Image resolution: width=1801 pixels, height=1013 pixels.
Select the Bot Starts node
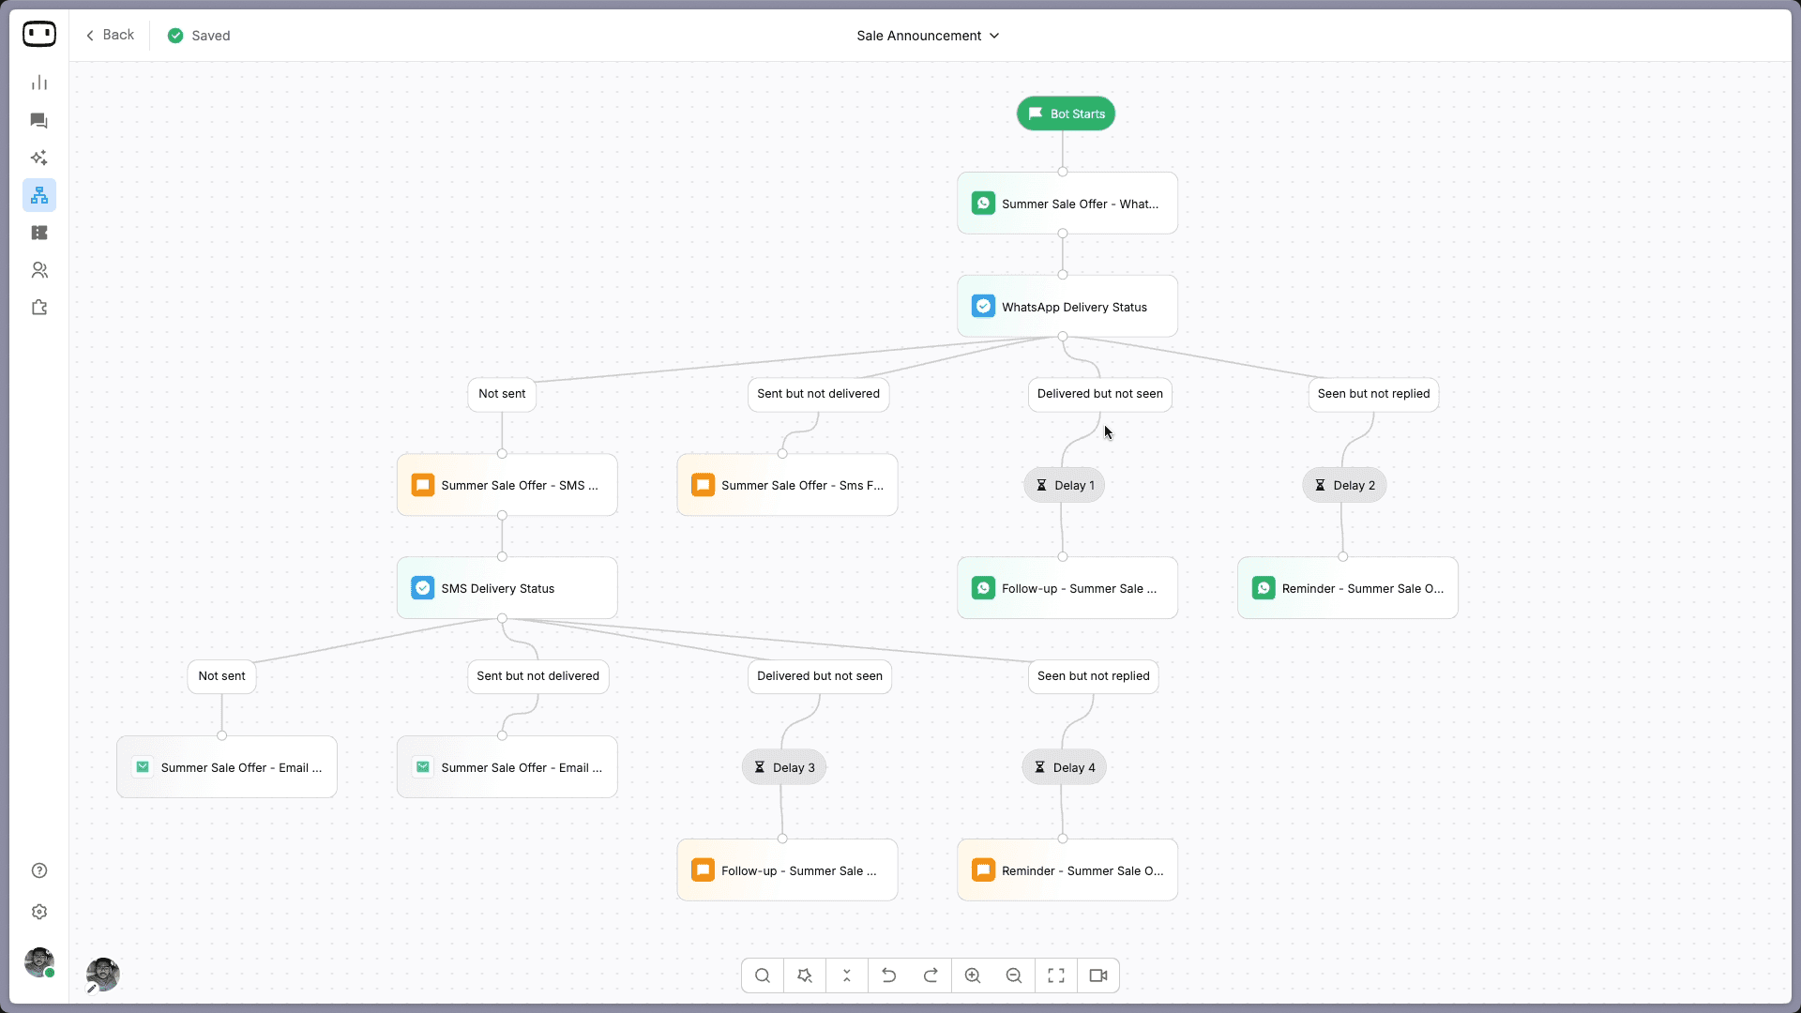point(1066,113)
